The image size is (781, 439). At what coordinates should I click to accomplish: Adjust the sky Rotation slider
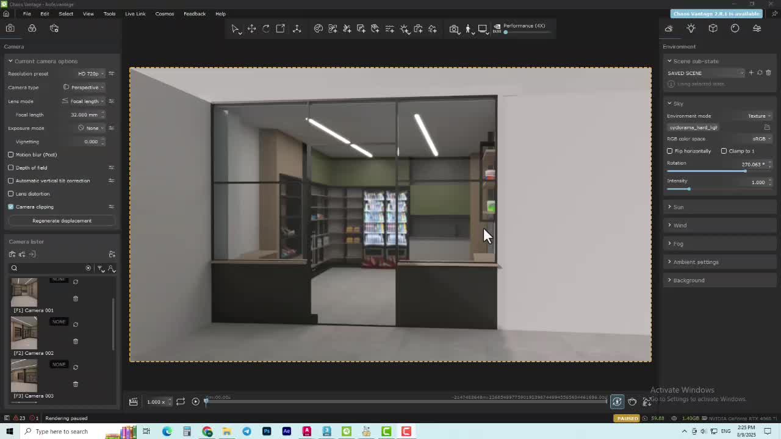point(744,171)
